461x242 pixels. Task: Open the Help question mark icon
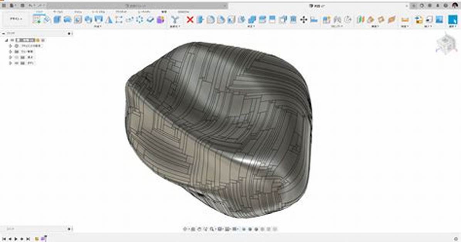coord(446,5)
